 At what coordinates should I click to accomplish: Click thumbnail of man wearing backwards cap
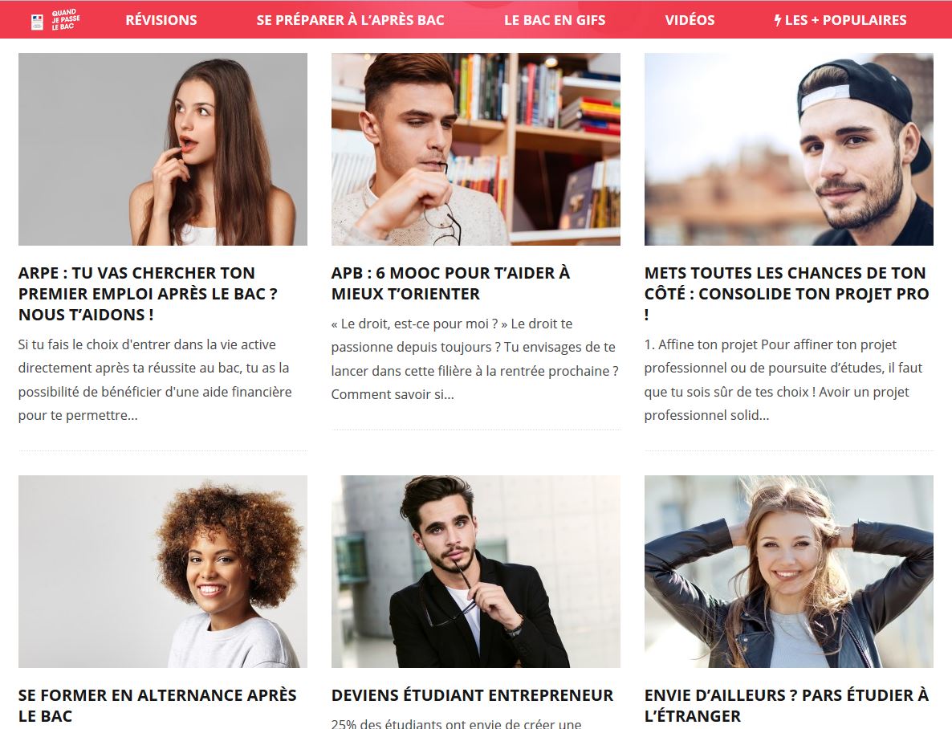click(789, 149)
